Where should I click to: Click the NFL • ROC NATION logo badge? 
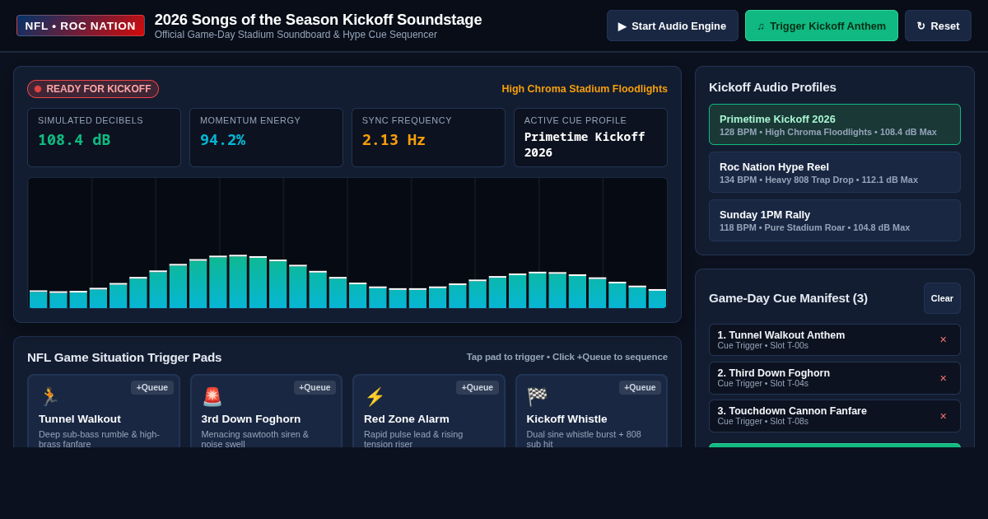(81, 26)
